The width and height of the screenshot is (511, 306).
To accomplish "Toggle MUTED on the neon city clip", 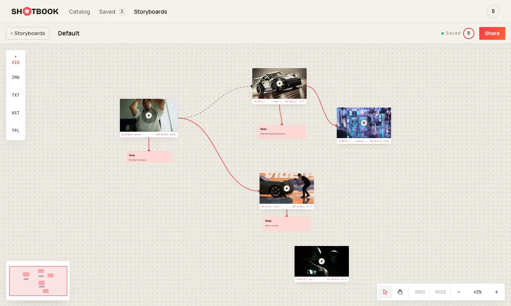I will coord(386,141).
